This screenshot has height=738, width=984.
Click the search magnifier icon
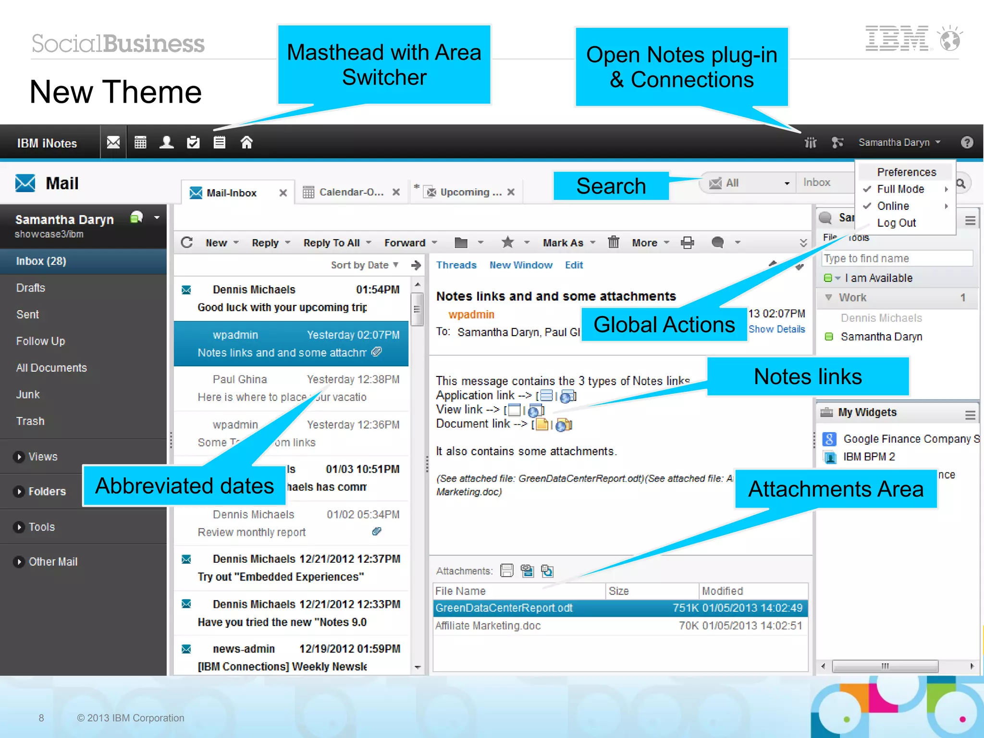pos(961,183)
